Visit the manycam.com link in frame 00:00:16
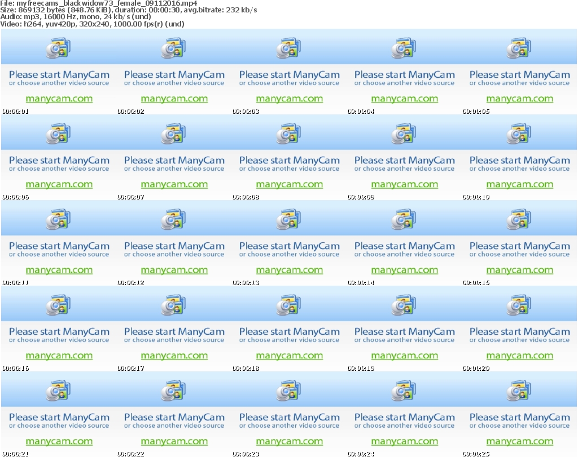This screenshot has height=457, width=578. tap(59, 356)
